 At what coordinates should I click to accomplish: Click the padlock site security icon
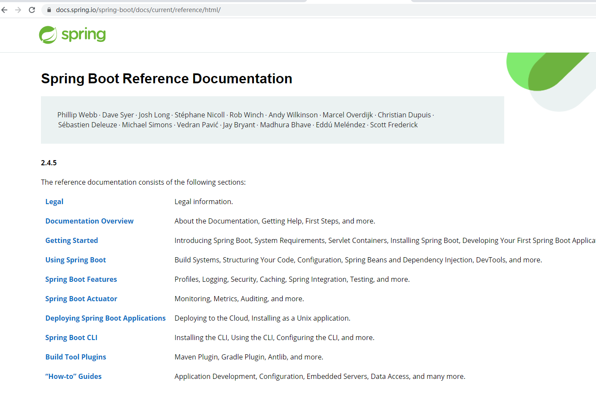point(49,10)
